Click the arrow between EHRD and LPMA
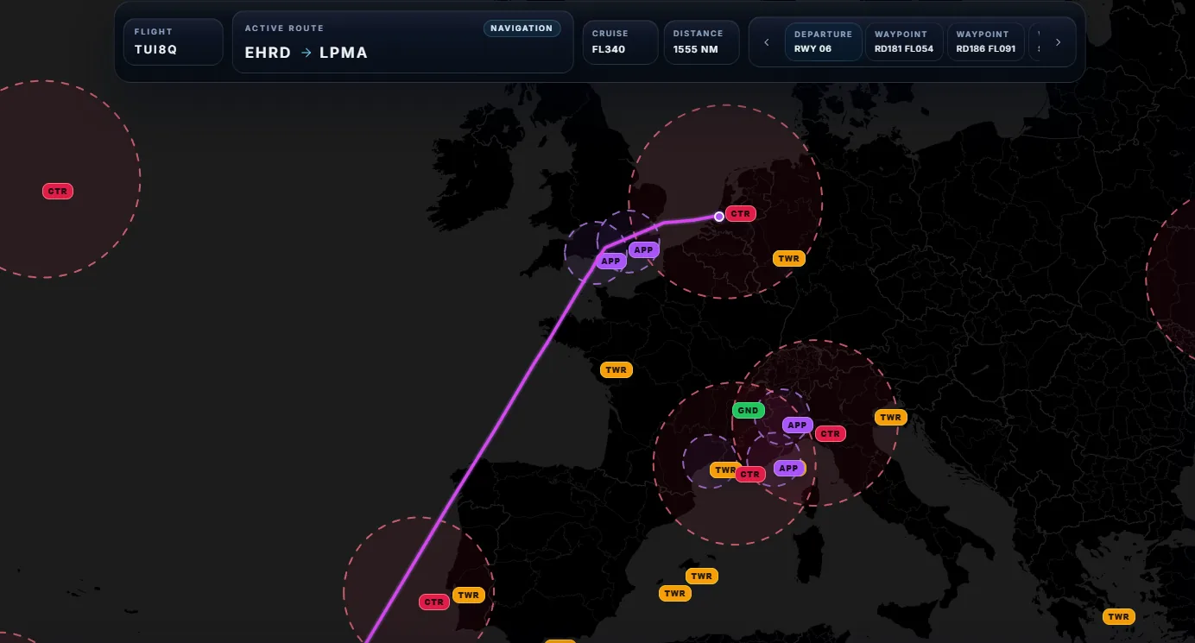This screenshot has height=643, width=1195. 306,53
